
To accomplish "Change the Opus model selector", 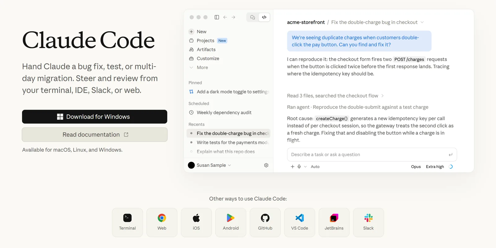I will tap(416, 167).
